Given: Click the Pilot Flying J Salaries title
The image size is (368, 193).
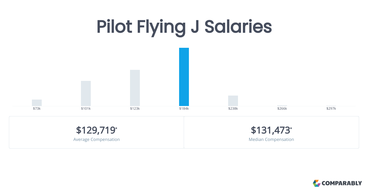Looking at the screenshot, I should pos(184,27).
